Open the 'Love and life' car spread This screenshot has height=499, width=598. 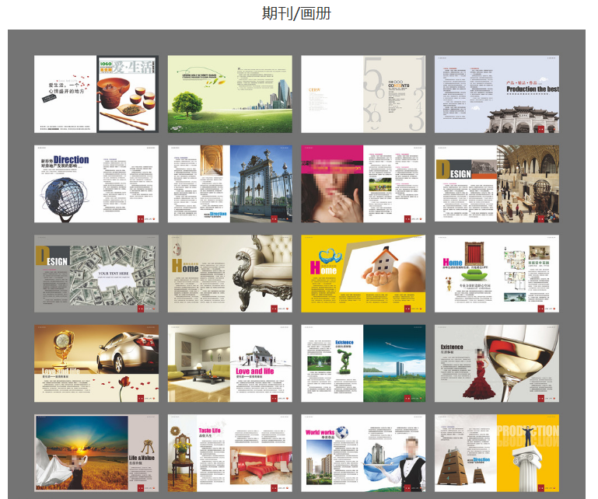pyautogui.click(x=96, y=363)
